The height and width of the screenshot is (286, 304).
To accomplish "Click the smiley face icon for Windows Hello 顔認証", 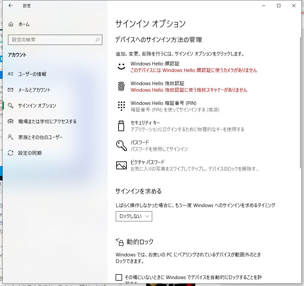I will tap(121, 66).
